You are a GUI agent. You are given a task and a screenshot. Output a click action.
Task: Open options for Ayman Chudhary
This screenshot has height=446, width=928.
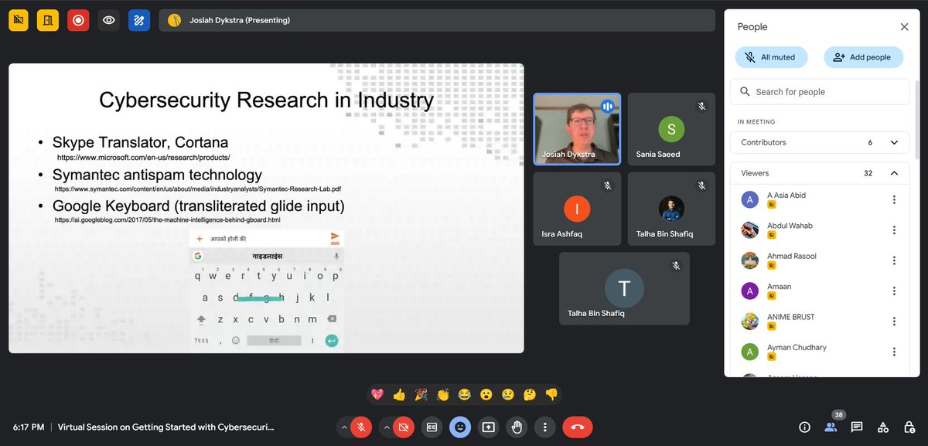(894, 352)
